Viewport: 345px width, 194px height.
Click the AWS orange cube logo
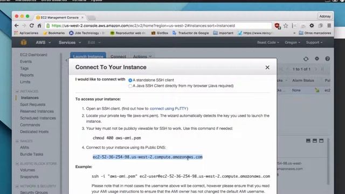coord(24,43)
